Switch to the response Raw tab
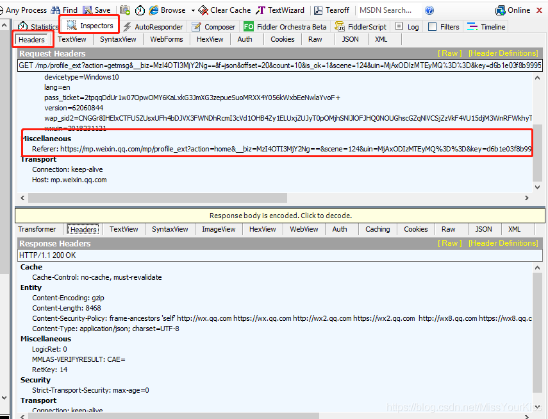 449,229
